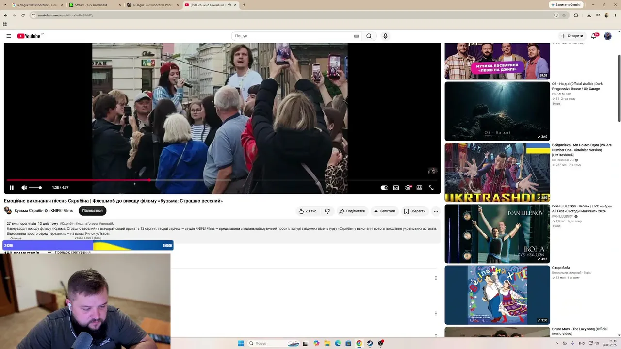The width and height of the screenshot is (621, 349).
Task: Click the Запитати ask button
Action: [x=384, y=211]
